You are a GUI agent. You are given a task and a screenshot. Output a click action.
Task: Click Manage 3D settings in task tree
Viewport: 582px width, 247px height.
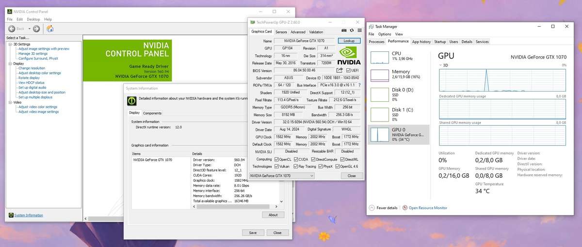tap(33, 54)
